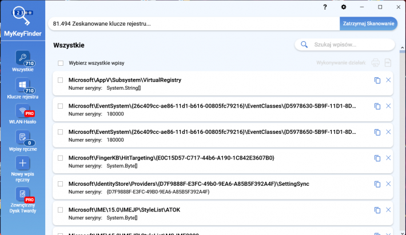
Task: Check the IMEJP ATOK entry box
Action: pos(61,210)
